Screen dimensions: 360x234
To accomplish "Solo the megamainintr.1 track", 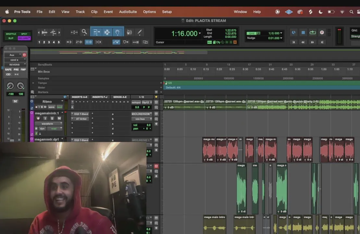I will 52,118.
